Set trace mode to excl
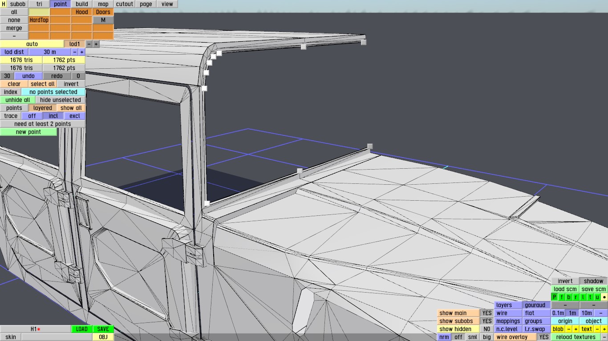Image resolution: width=608 pixels, height=341 pixels. (x=75, y=116)
